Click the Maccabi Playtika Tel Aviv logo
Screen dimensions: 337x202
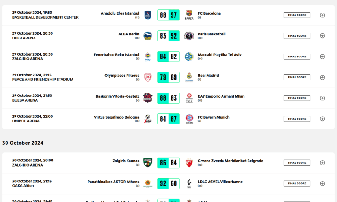click(189, 57)
